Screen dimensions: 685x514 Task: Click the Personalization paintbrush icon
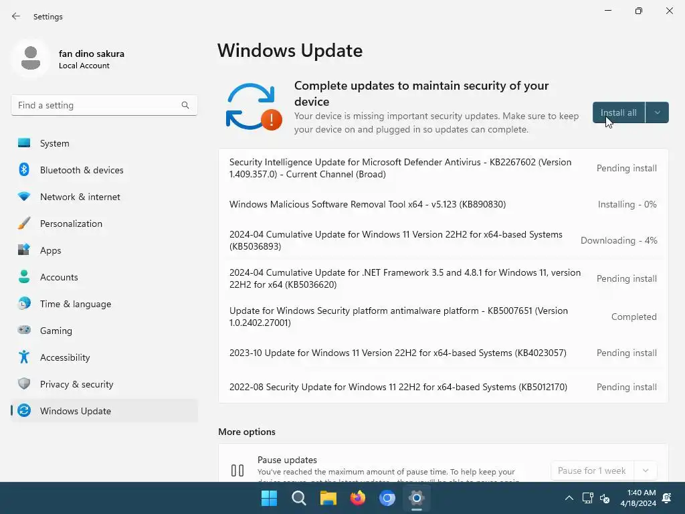pyautogui.click(x=24, y=224)
